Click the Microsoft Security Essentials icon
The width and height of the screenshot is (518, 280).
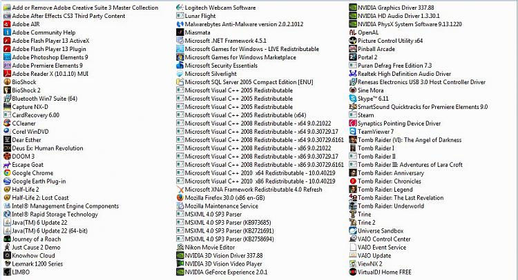[x=180, y=66]
